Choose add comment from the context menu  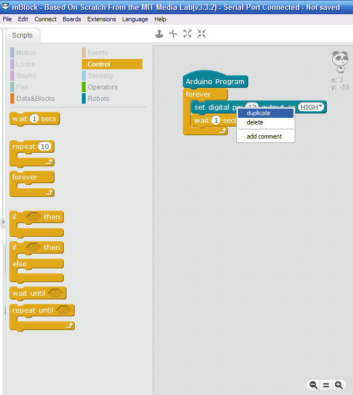(x=266, y=136)
